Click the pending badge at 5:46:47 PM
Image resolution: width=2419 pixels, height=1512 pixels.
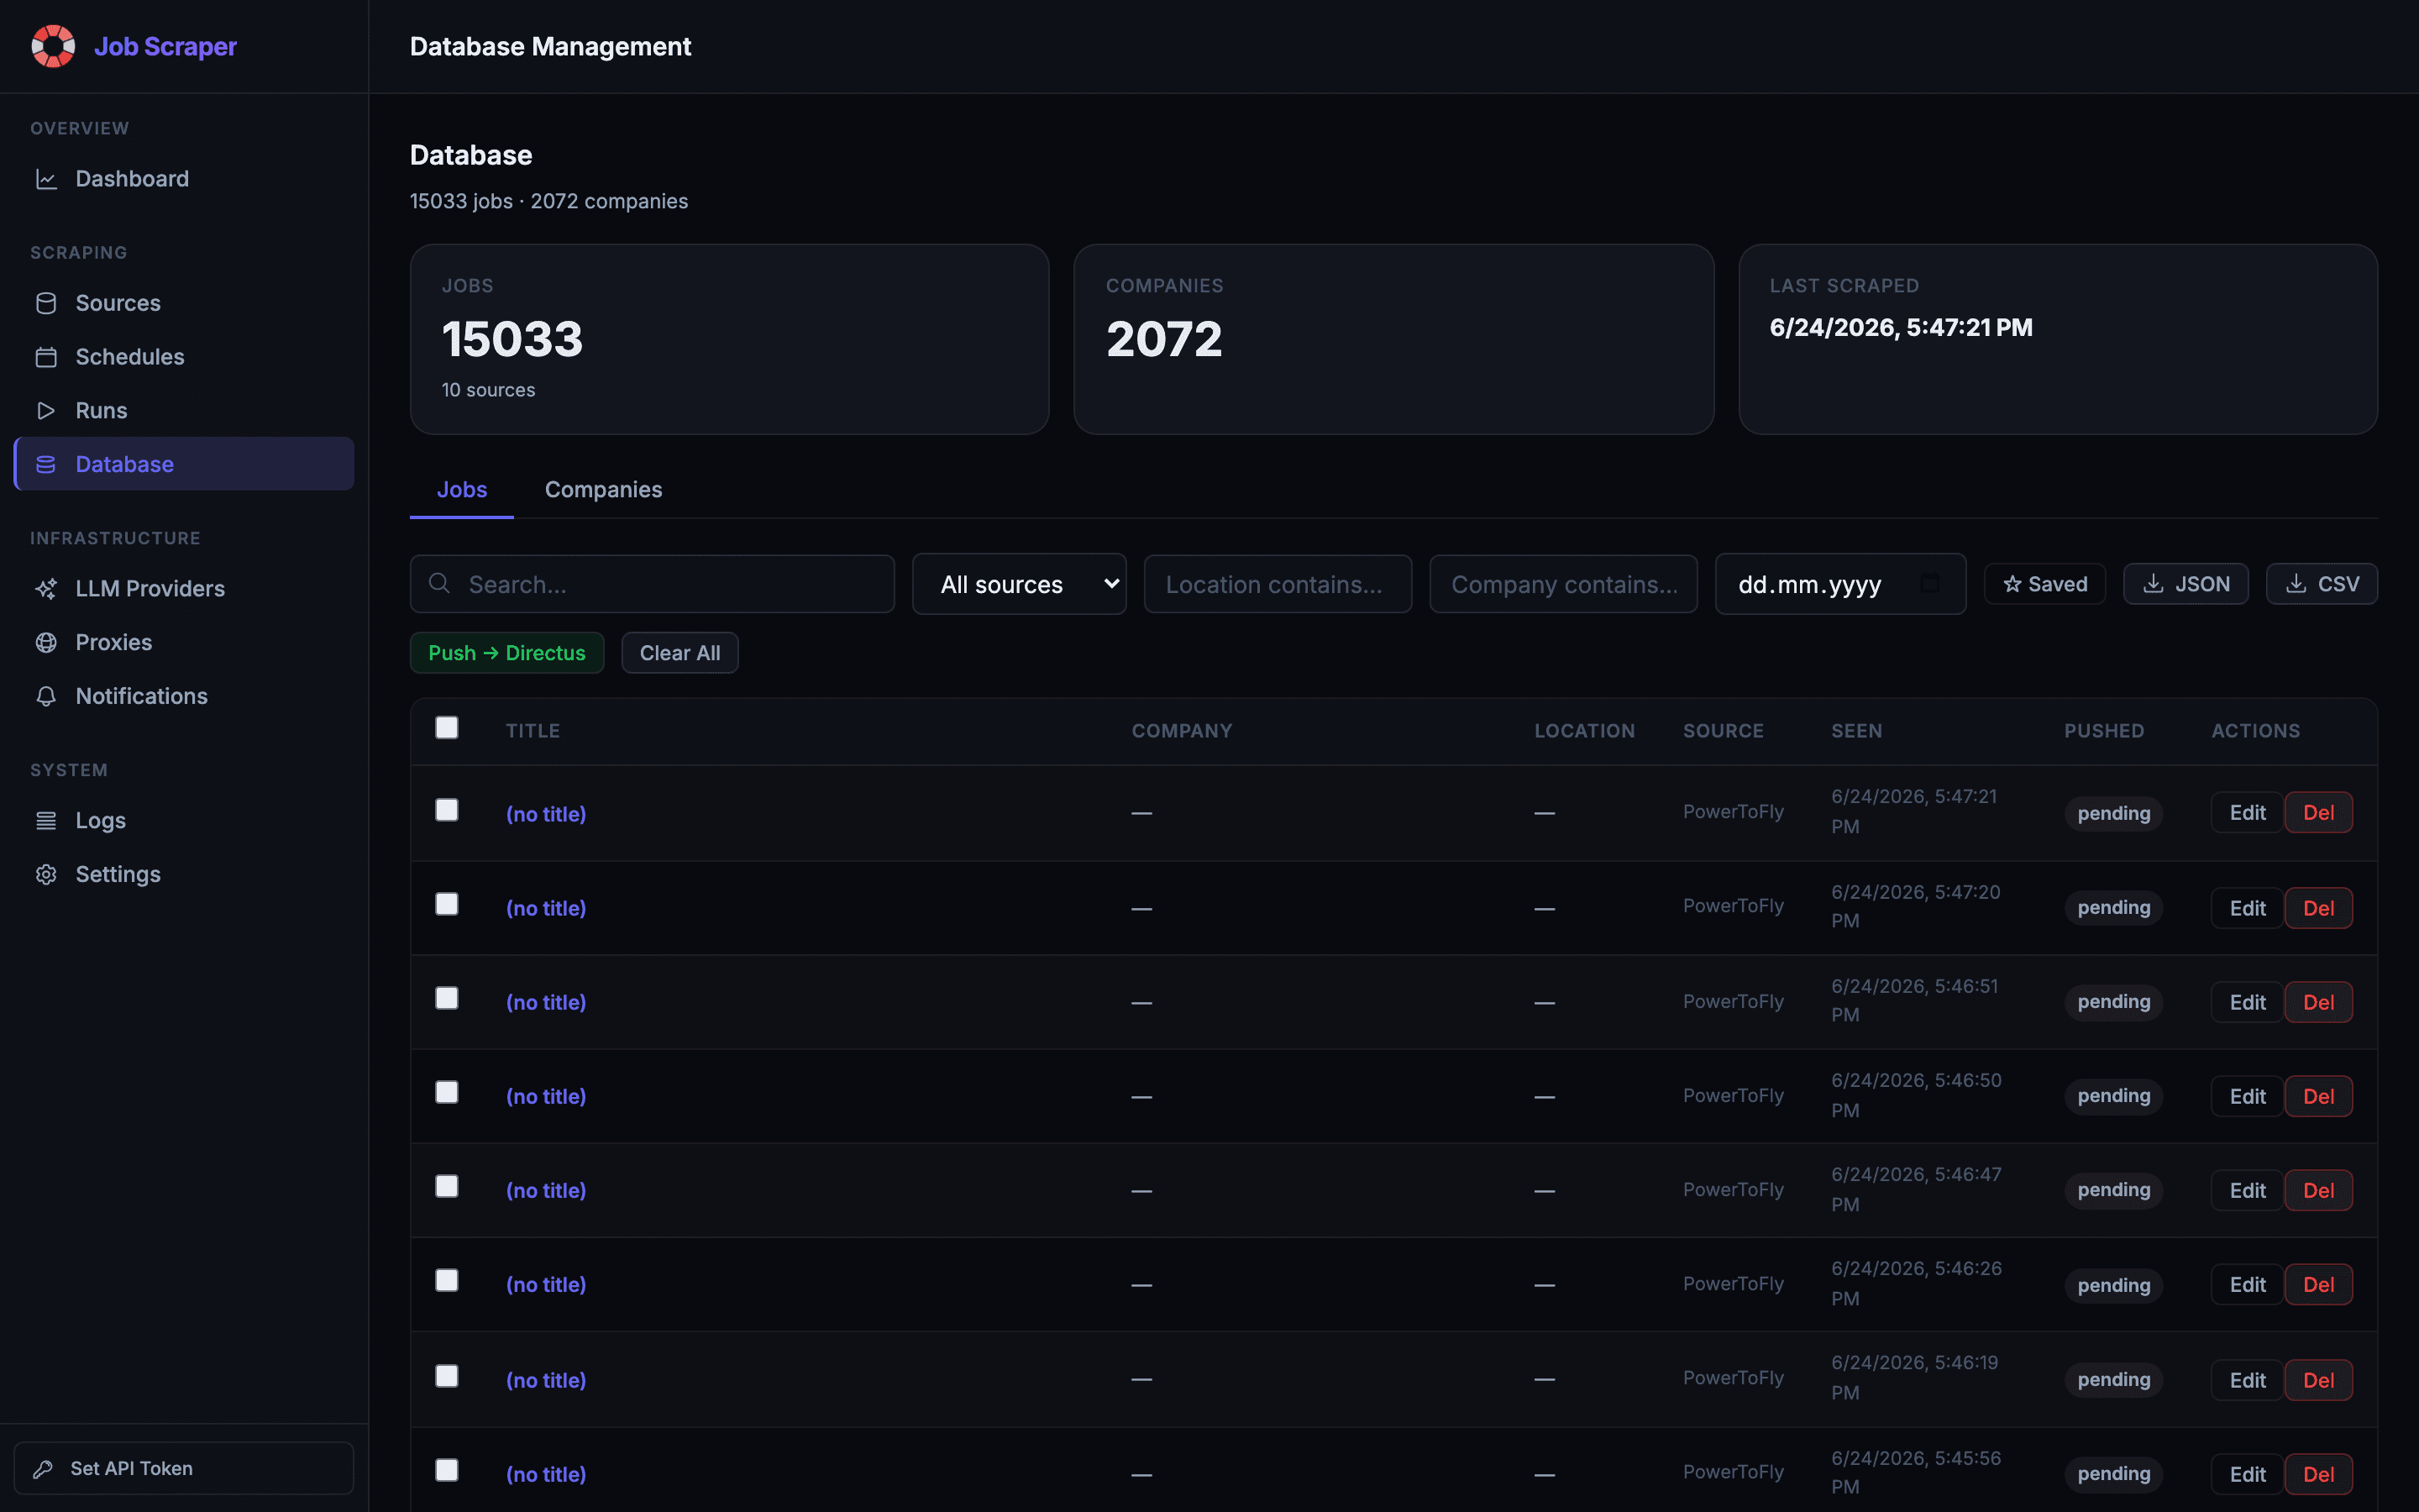click(x=2113, y=1190)
